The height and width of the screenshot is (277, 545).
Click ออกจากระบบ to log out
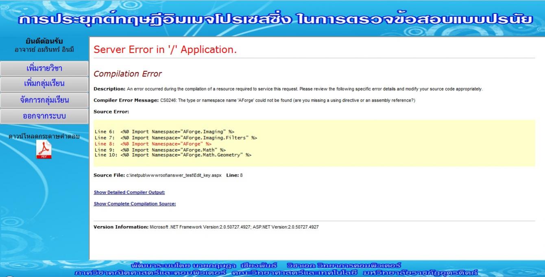pos(44,116)
